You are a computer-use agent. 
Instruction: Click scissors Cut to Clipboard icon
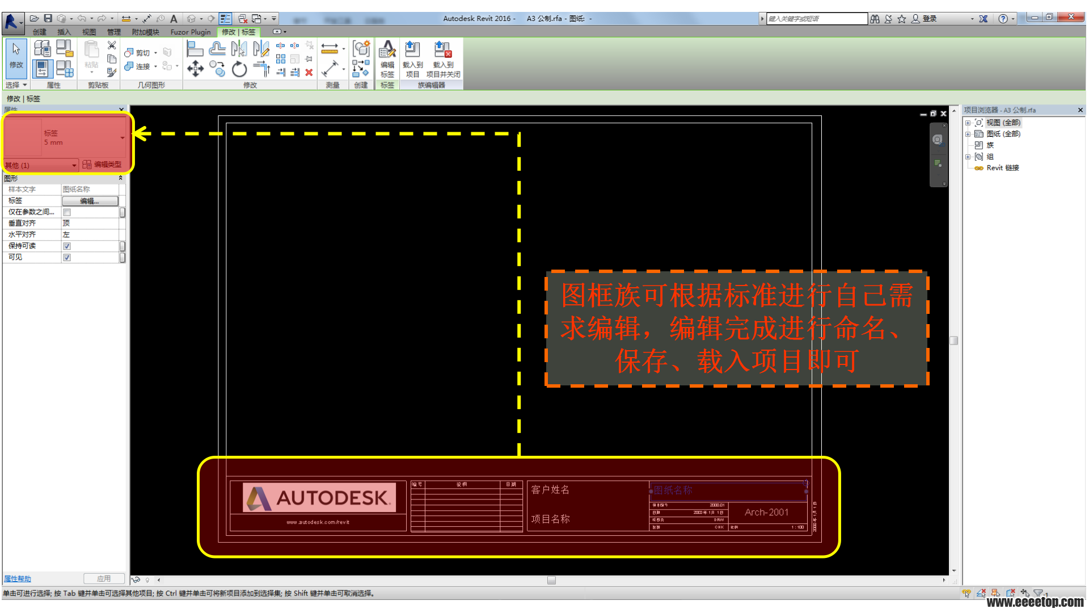(x=112, y=45)
